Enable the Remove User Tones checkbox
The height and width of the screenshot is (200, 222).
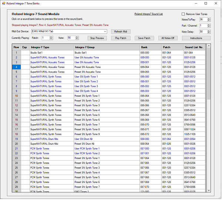(x=183, y=14)
